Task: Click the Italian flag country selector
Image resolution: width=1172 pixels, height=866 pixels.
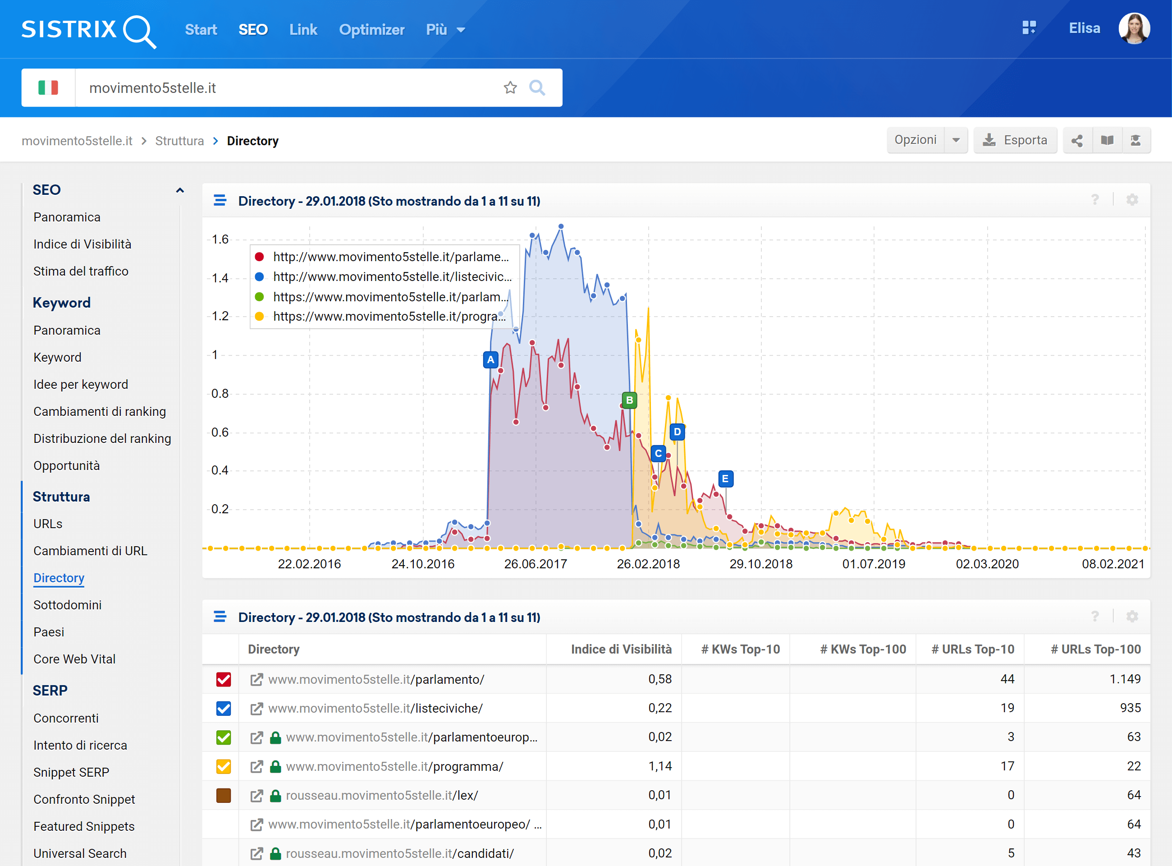Action: [x=48, y=88]
